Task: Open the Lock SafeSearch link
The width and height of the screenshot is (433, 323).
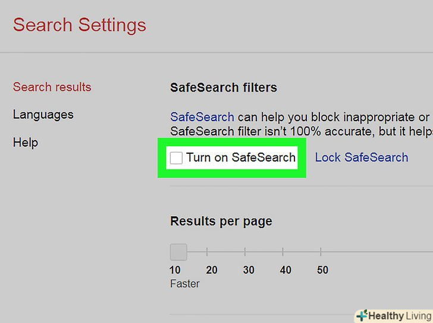Action: tap(361, 157)
